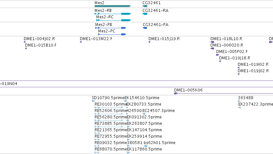Select the Mes2-RC transcript glyph
Screen dimensions: 273x154
click(114, 20)
